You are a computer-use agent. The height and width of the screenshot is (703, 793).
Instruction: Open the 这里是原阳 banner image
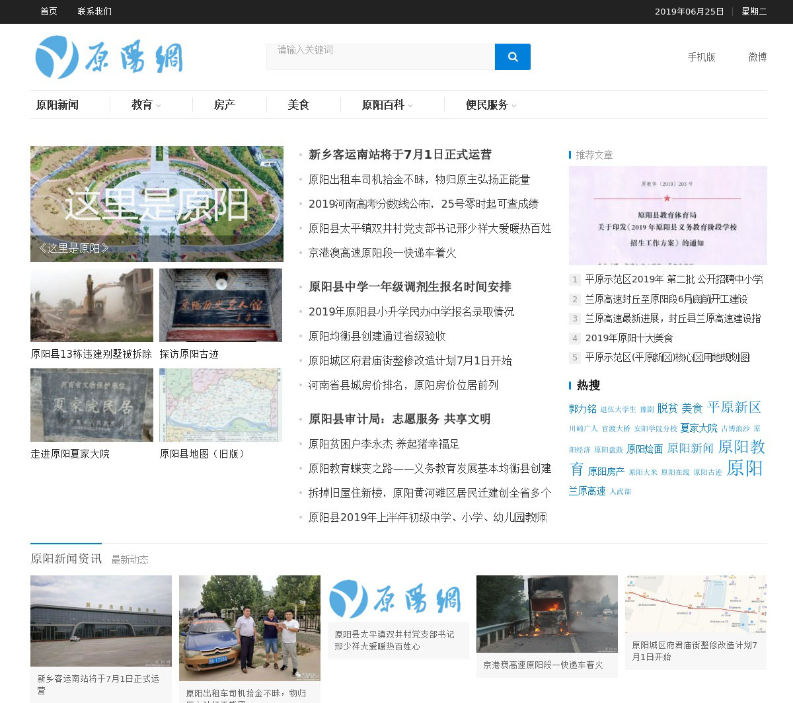coord(157,203)
